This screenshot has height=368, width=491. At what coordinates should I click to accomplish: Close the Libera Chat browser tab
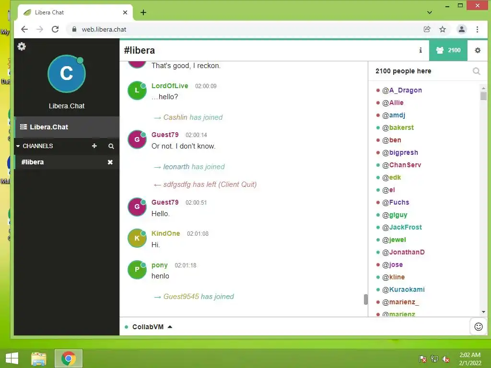[125, 12]
